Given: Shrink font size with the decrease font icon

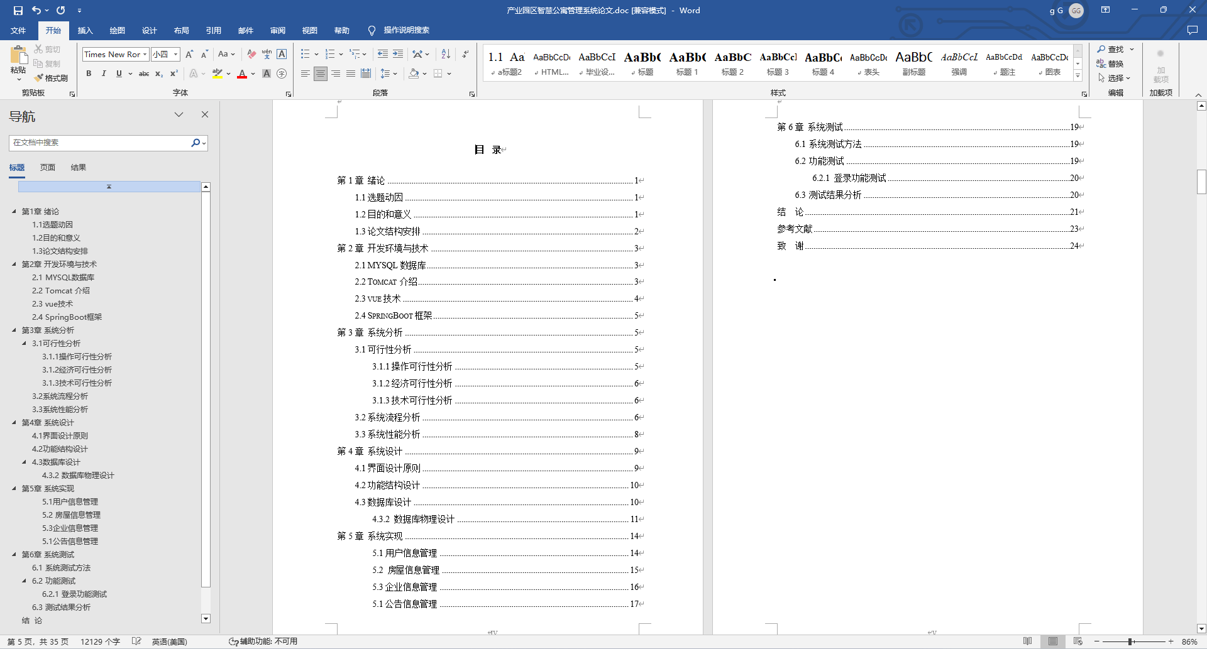Looking at the screenshot, I should 204,55.
